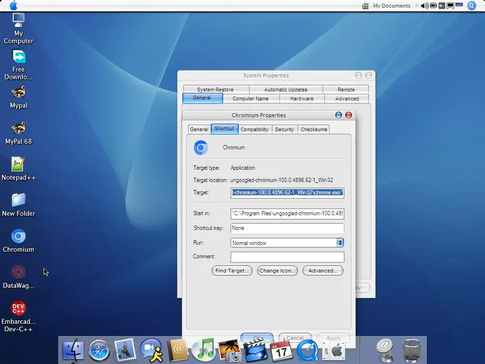Select the Free Download desktop icon

[18, 65]
